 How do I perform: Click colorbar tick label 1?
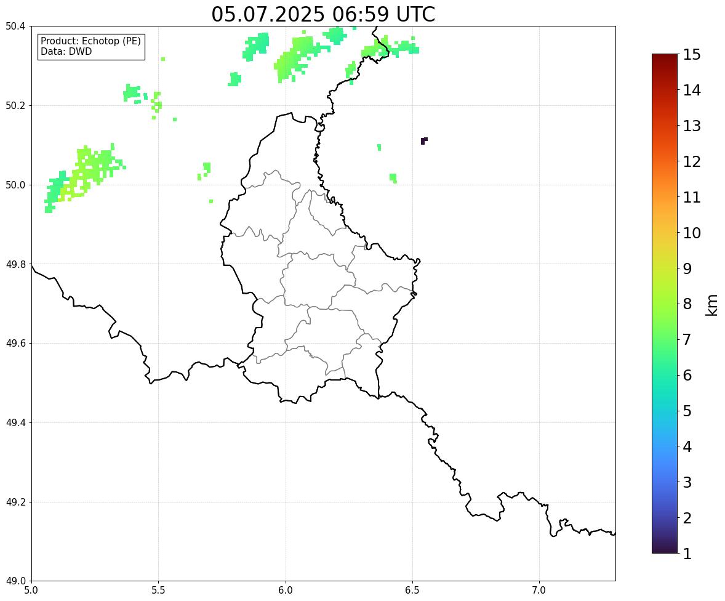[687, 554]
